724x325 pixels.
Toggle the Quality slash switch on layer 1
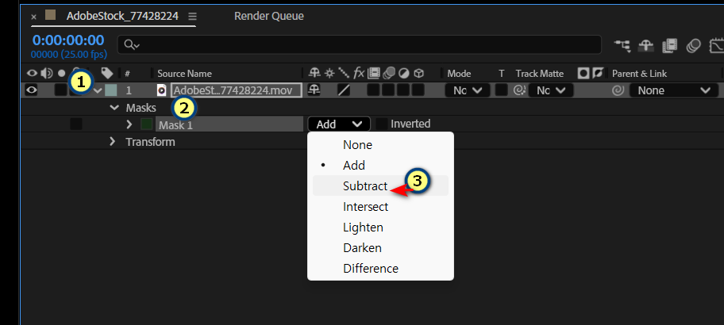[344, 90]
